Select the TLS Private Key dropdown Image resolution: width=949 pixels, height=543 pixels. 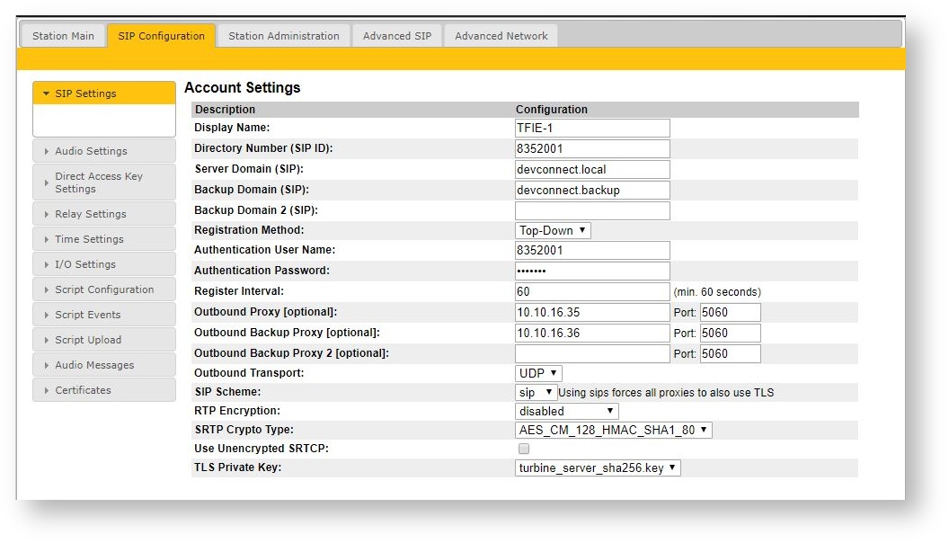pos(598,467)
